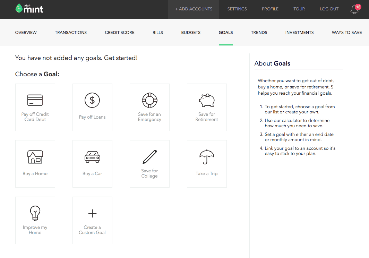Pick the Save for College pencil icon
This screenshot has height=258, width=369.
tap(149, 157)
